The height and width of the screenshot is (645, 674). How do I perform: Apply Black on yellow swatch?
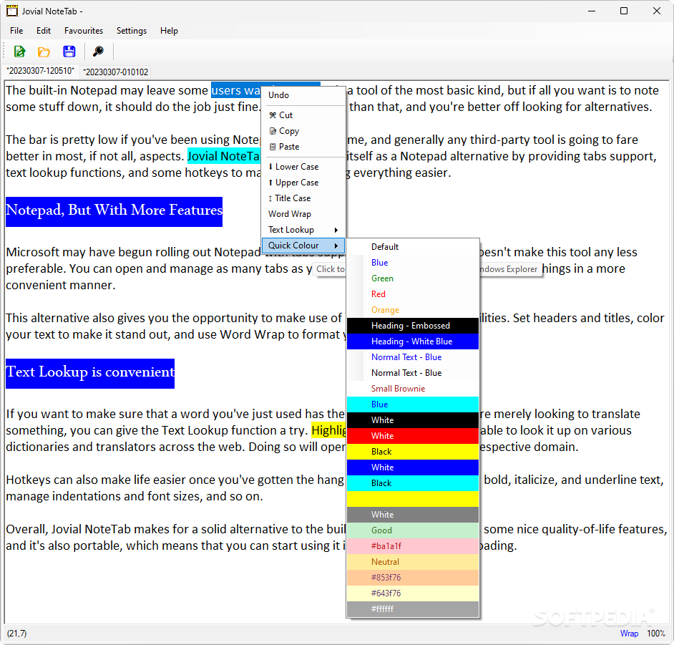point(413,452)
